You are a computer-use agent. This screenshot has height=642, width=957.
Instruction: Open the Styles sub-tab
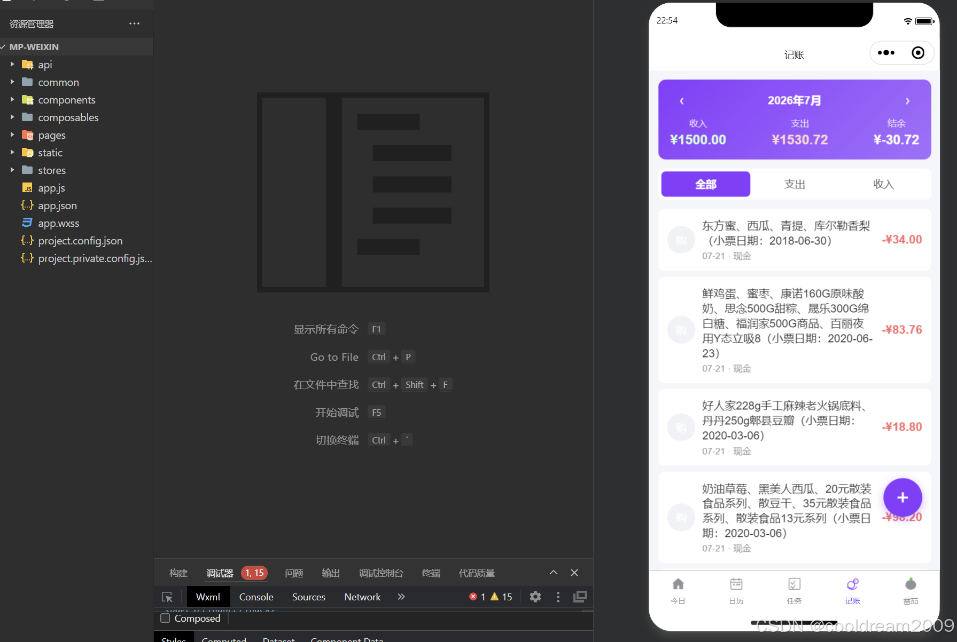(x=174, y=638)
